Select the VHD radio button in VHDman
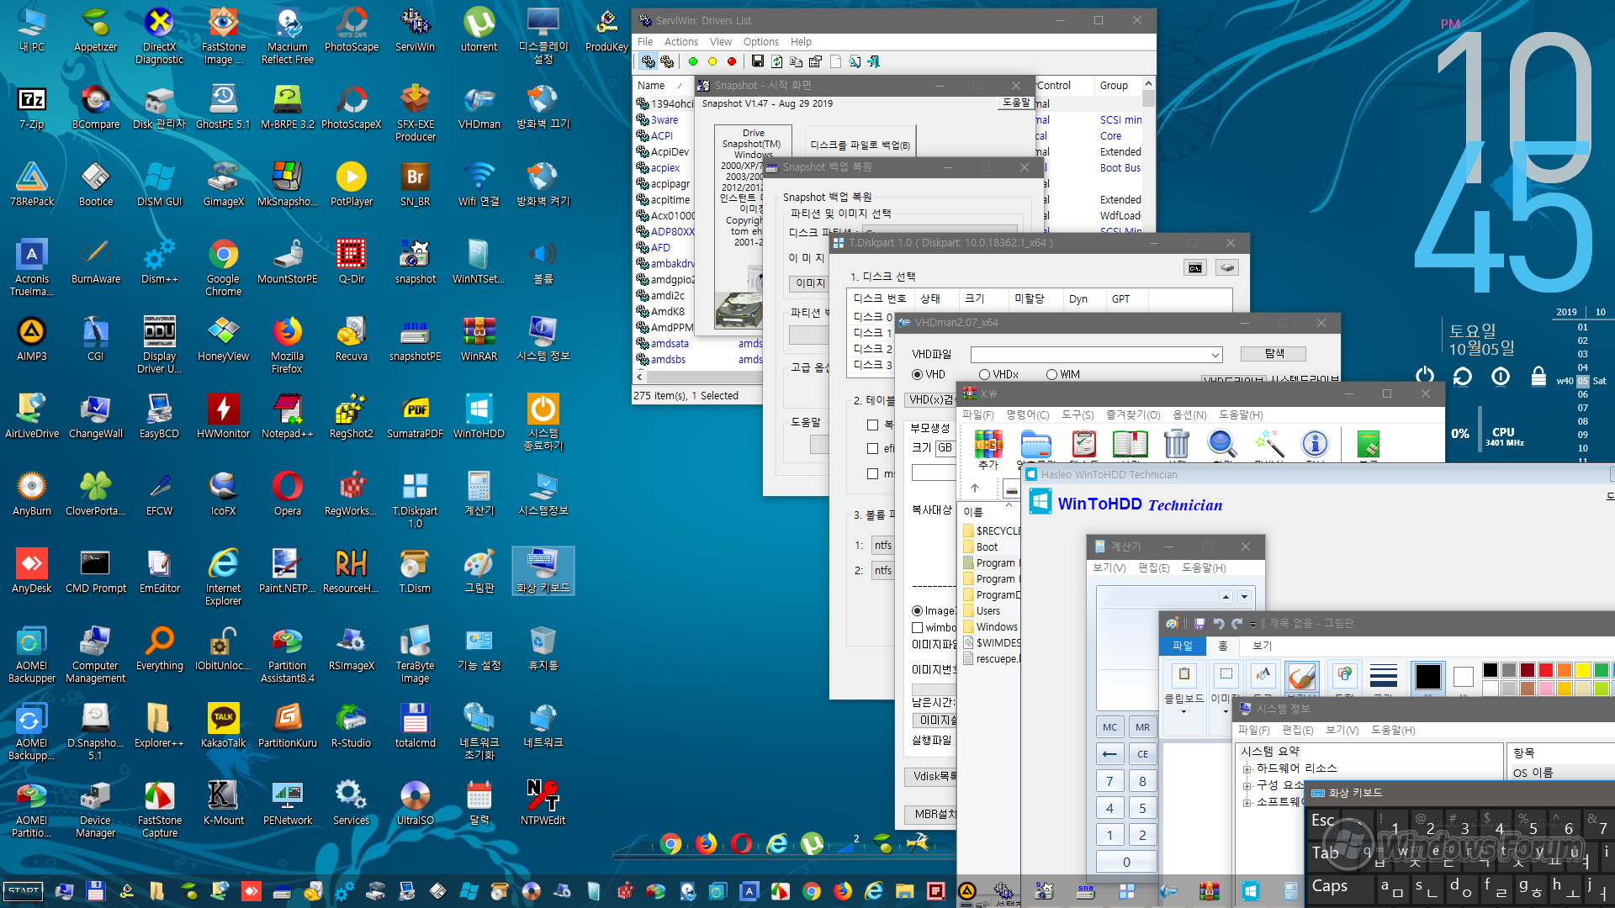The width and height of the screenshot is (1615, 908). 918,374
